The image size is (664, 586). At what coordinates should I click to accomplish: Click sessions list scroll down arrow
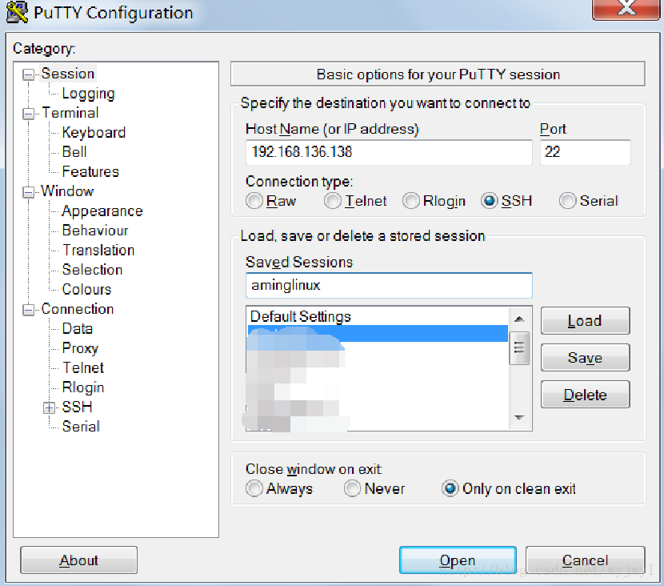point(519,417)
